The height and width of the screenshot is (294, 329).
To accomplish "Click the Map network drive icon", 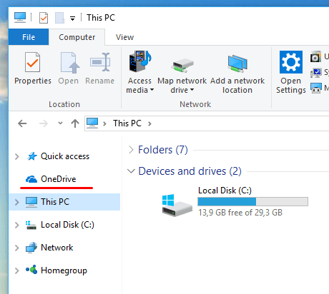I will pyautogui.click(x=182, y=65).
